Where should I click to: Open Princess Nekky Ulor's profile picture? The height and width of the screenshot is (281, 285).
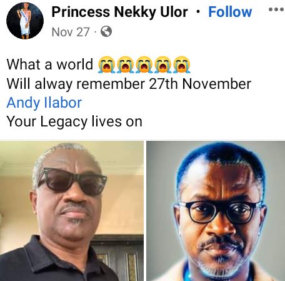(x=25, y=21)
